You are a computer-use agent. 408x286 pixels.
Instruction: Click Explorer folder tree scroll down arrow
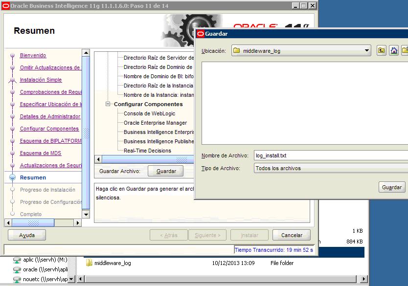click(71, 279)
